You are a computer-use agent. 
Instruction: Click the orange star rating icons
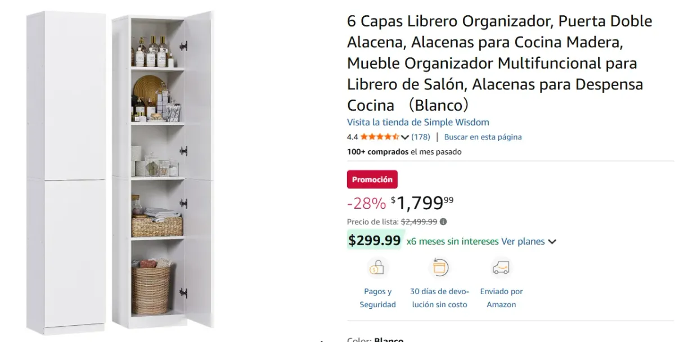coord(380,137)
